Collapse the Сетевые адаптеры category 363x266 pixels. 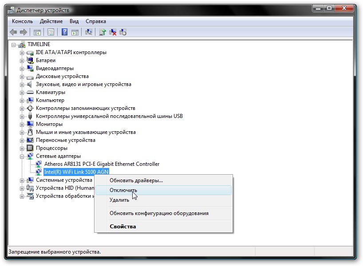[x=22, y=156]
